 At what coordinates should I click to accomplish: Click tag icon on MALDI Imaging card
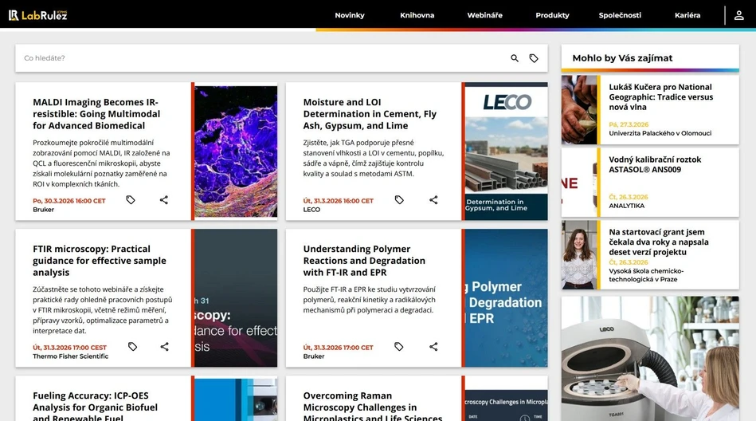tap(130, 200)
